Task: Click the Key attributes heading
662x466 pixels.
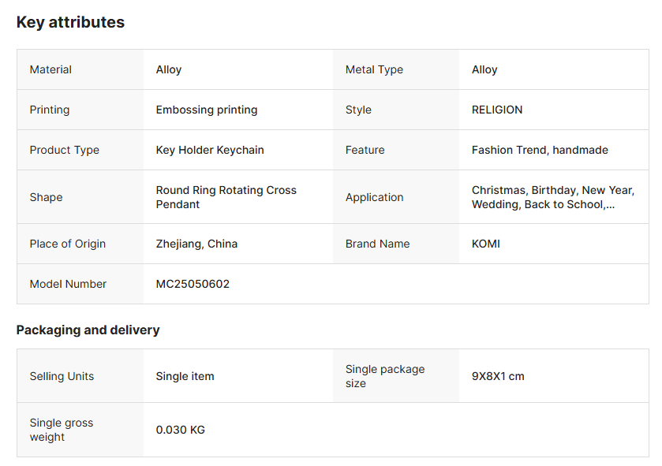Action: (70, 22)
